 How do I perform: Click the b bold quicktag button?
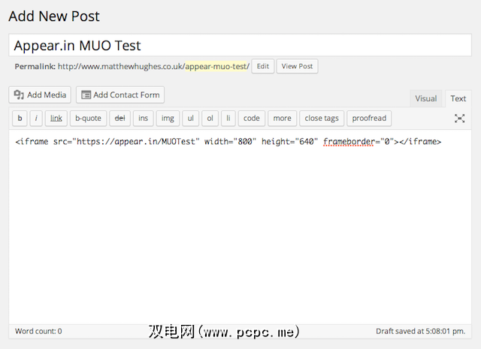click(20, 119)
